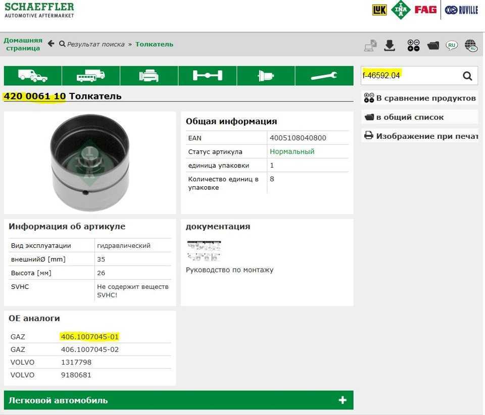Expand the Легковой автомобиль section

coord(58,400)
